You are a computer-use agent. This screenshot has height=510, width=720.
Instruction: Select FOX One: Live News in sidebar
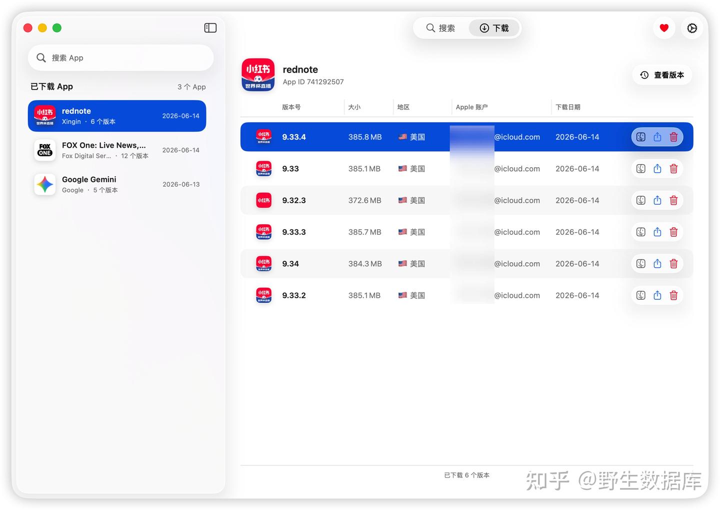(x=117, y=150)
